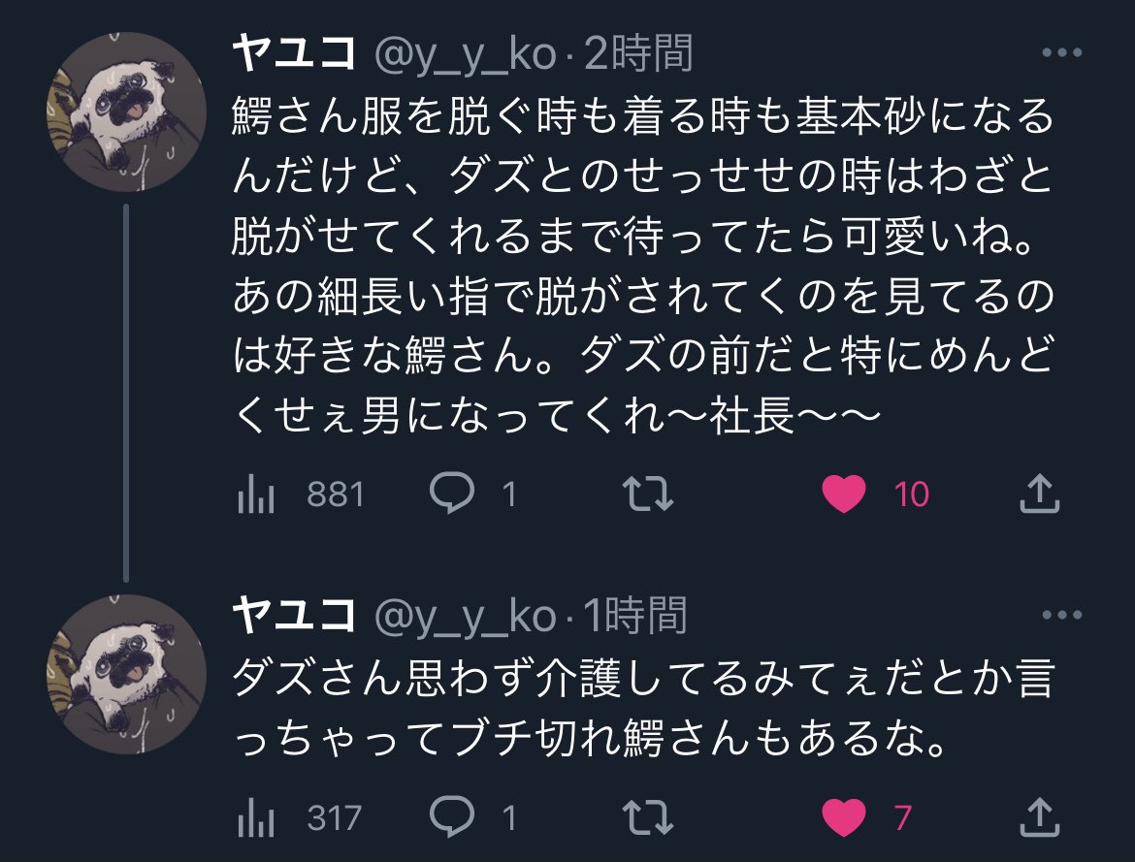View analytics icon showing 317 views
This screenshot has width=1135, height=862.
(255, 817)
